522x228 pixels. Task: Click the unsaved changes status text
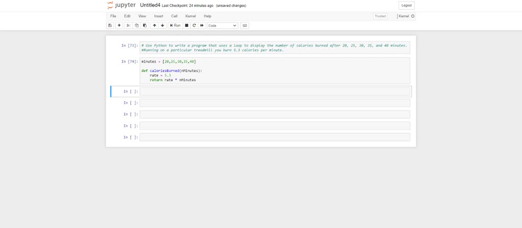tap(231, 6)
